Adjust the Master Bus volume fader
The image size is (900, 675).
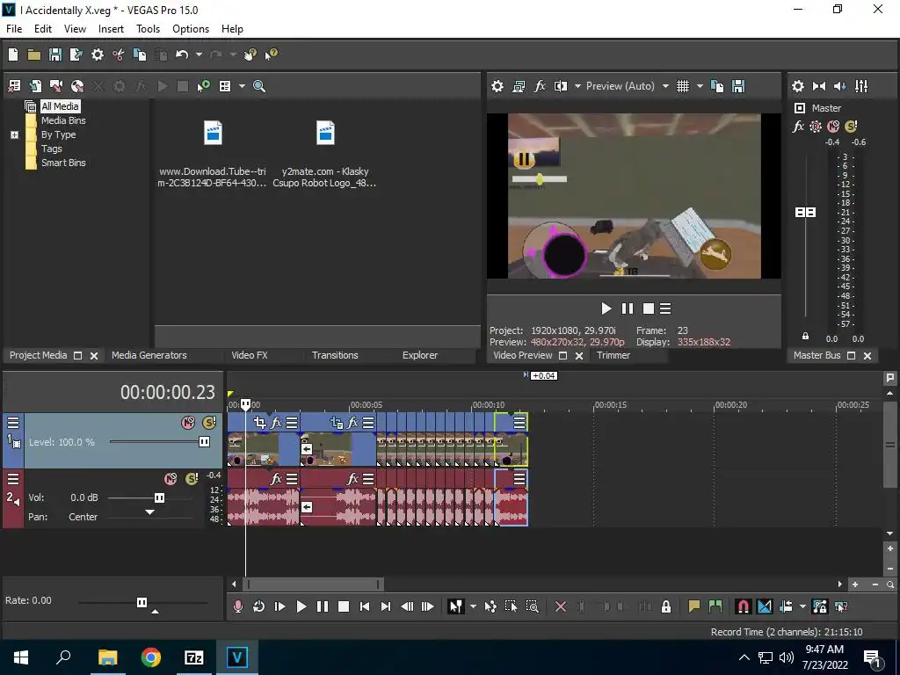[x=805, y=213]
